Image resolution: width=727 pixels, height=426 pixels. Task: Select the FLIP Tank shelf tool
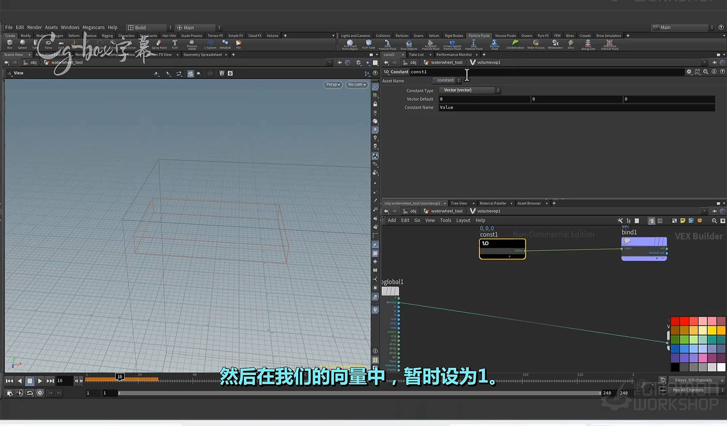(368, 45)
